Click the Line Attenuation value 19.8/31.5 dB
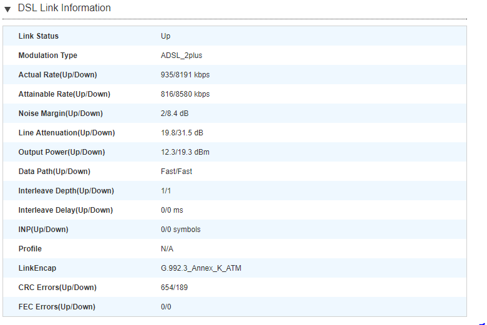 tap(182, 133)
